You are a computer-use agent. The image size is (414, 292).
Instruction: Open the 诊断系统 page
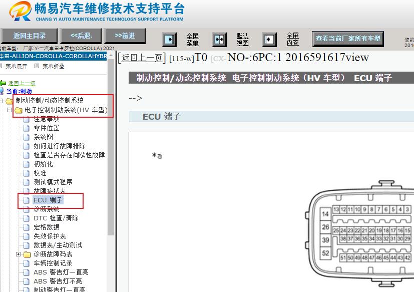[47, 209]
